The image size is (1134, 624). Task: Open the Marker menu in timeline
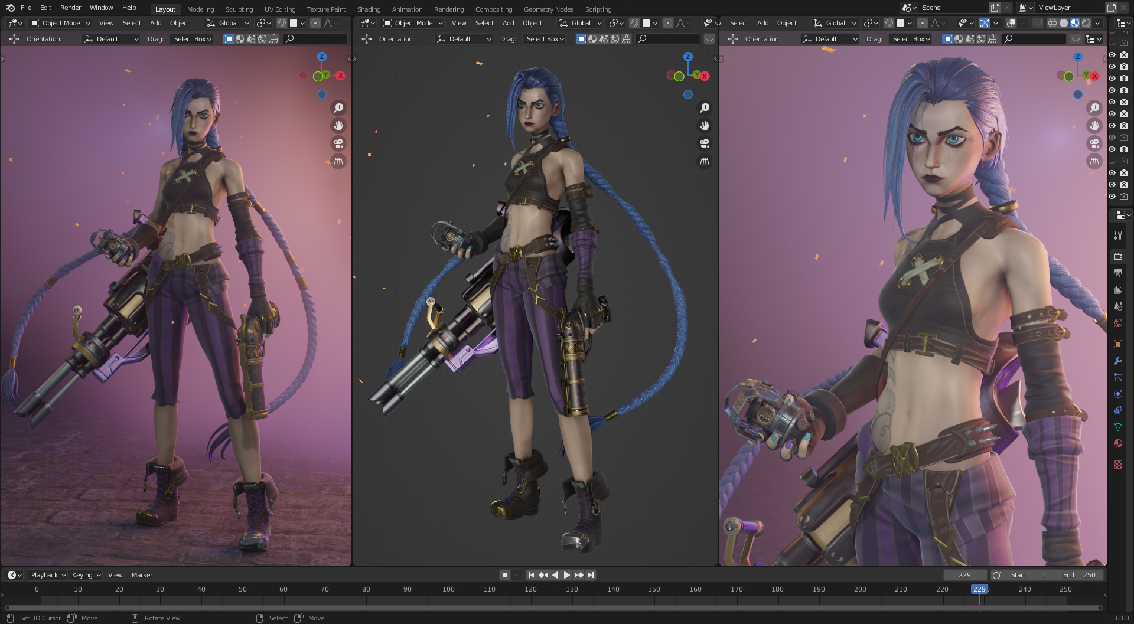[142, 575]
